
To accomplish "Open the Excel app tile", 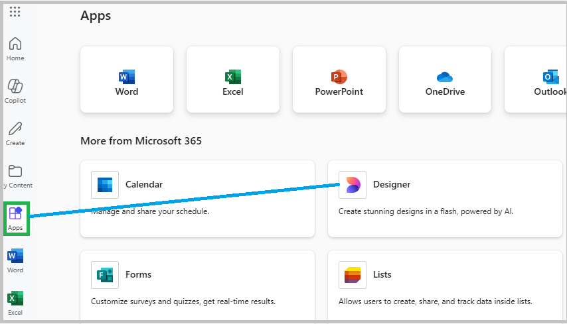I will 233,80.
